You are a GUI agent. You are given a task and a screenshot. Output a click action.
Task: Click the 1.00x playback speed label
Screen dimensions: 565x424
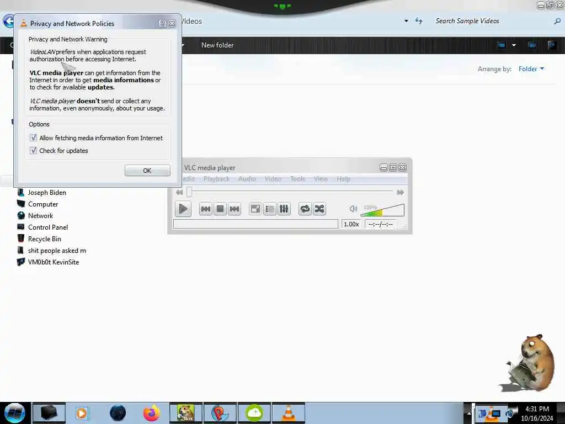[351, 224]
